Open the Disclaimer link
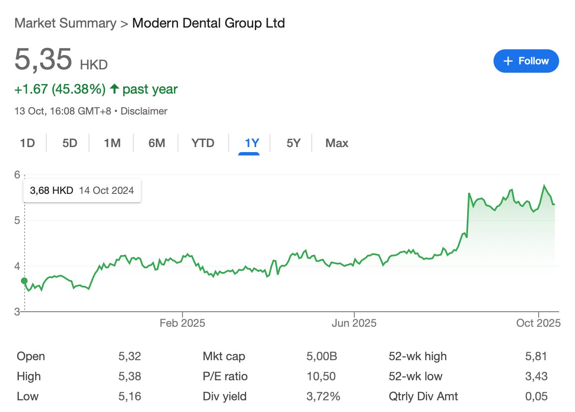 [x=144, y=111]
